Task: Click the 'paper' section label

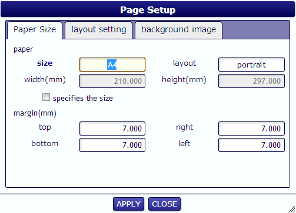Action: coord(23,49)
